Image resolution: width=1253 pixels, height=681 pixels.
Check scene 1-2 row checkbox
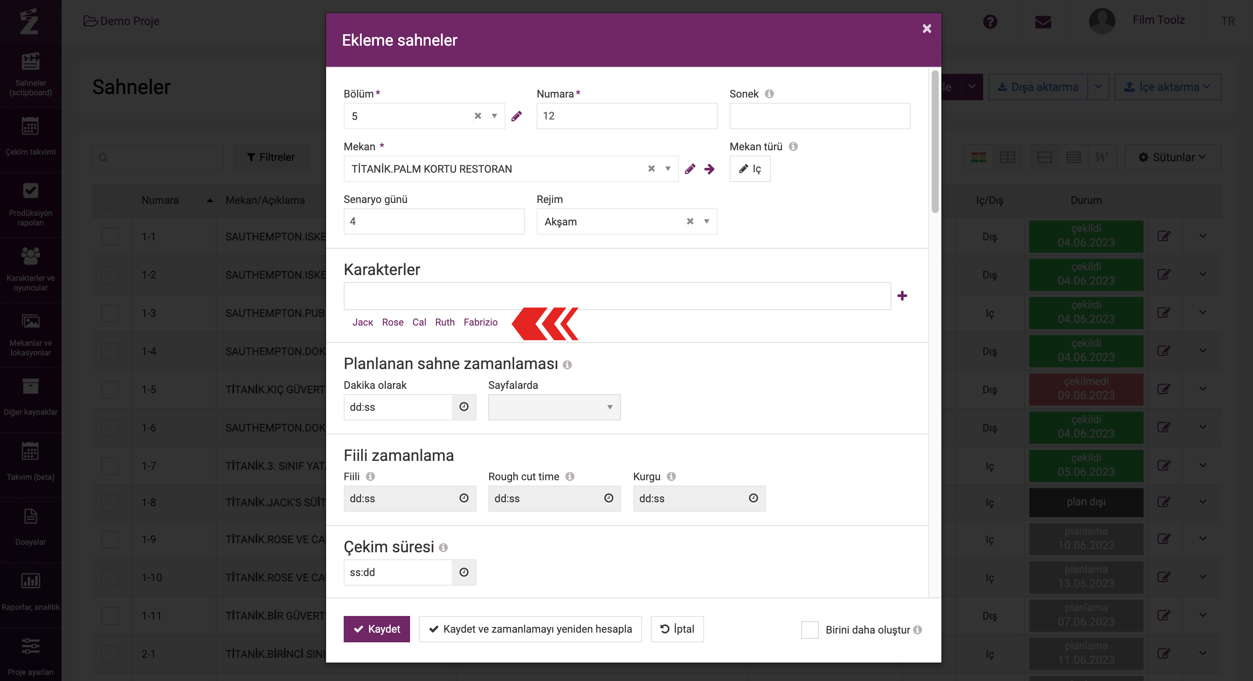110,275
